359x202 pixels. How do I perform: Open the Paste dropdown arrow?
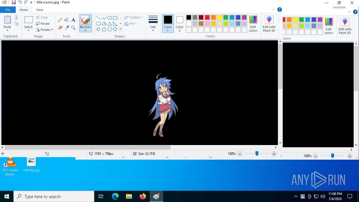[x=8, y=30]
